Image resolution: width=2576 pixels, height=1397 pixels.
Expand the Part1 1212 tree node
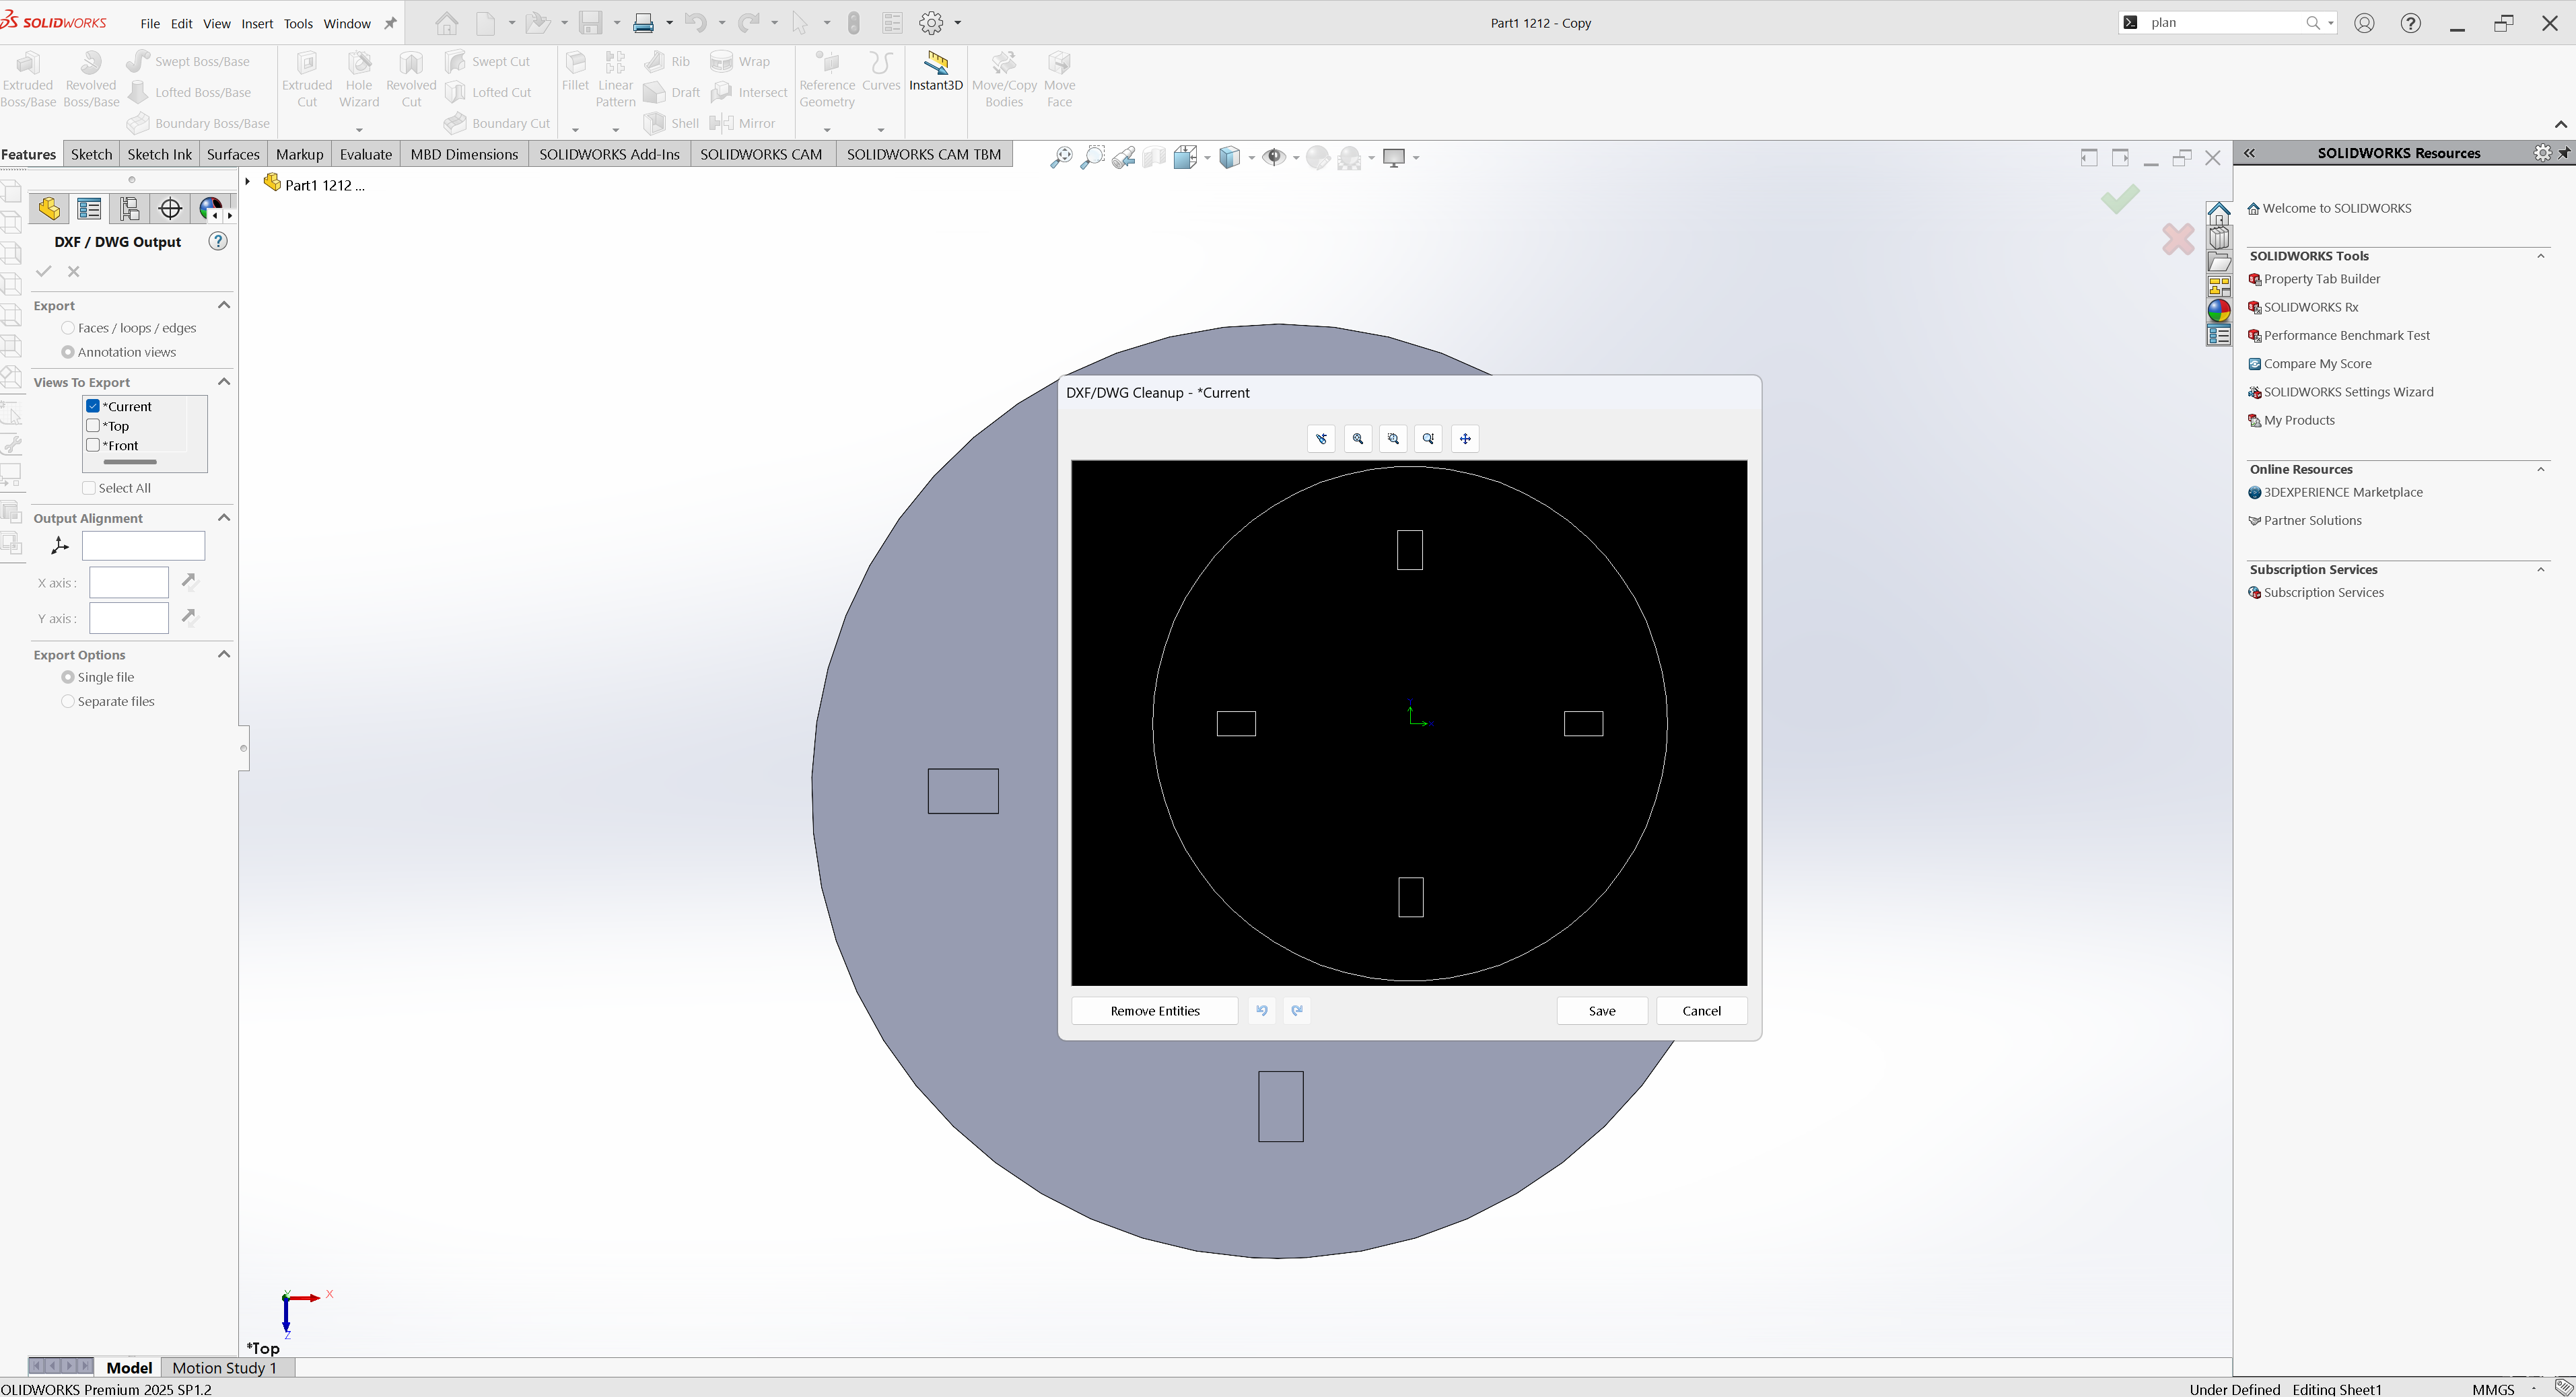pos(248,182)
